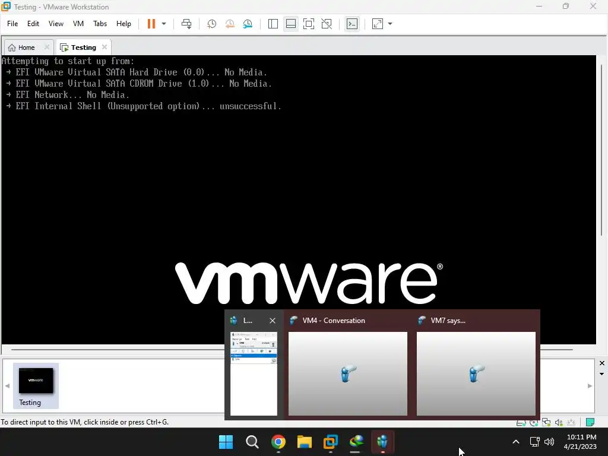Open File Explorer from taskbar
This screenshot has width=608, height=456.
coord(305,442)
